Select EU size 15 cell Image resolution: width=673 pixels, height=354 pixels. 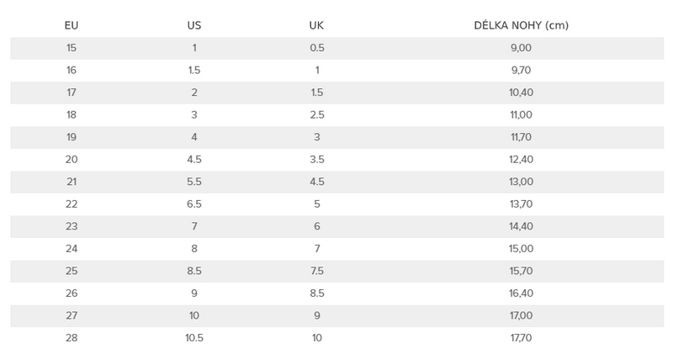[x=72, y=48]
